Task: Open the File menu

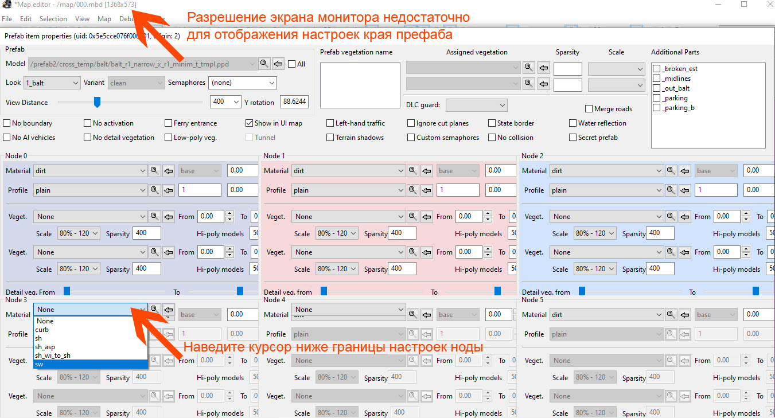Action: coord(7,19)
